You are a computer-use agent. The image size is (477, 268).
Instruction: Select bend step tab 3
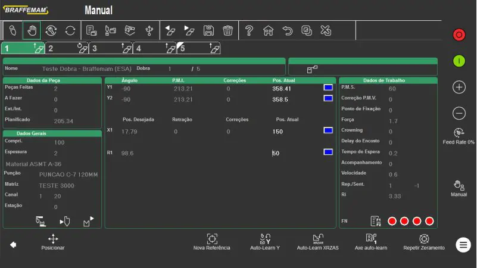pos(111,48)
